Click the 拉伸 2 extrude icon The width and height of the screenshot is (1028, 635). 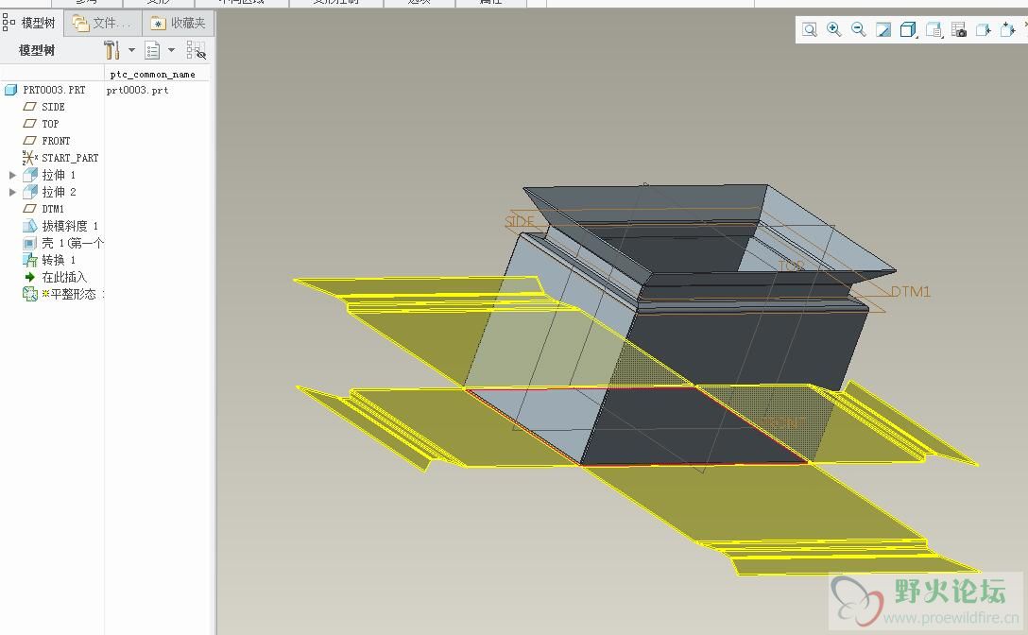point(30,192)
